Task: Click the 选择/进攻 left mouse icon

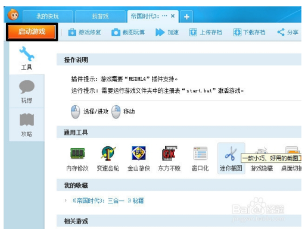Action: point(76,112)
